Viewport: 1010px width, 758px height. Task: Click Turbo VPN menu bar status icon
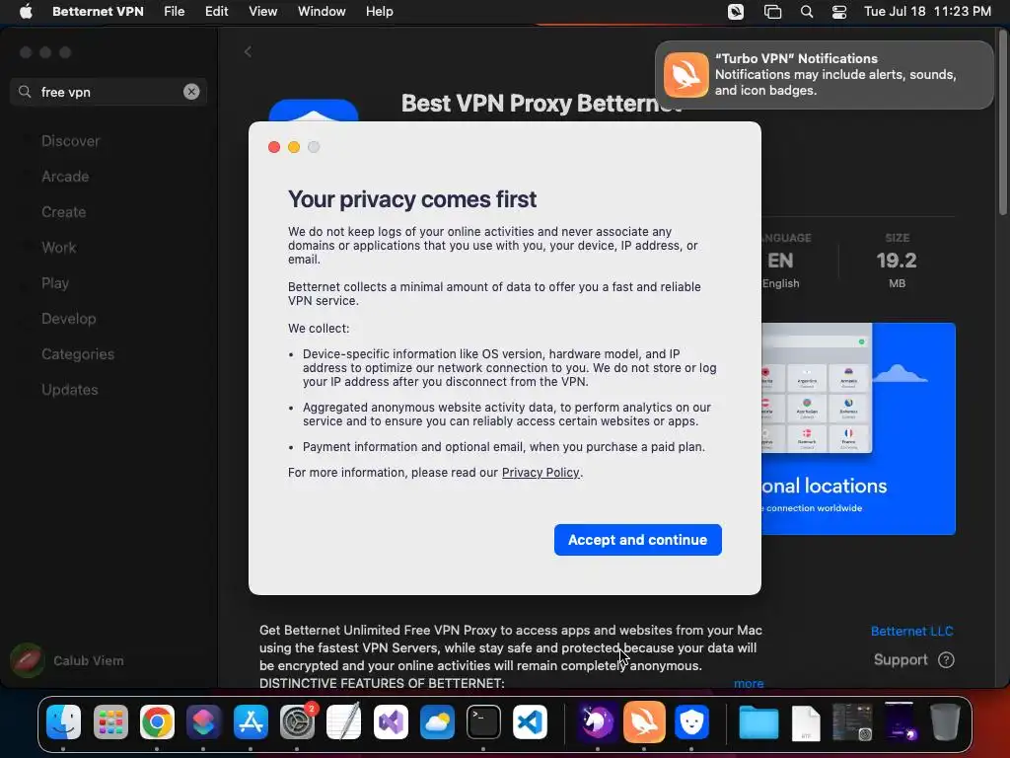coord(736,12)
